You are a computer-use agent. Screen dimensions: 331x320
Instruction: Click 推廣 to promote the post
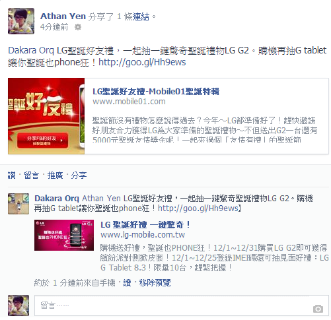click(x=55, y=176)
